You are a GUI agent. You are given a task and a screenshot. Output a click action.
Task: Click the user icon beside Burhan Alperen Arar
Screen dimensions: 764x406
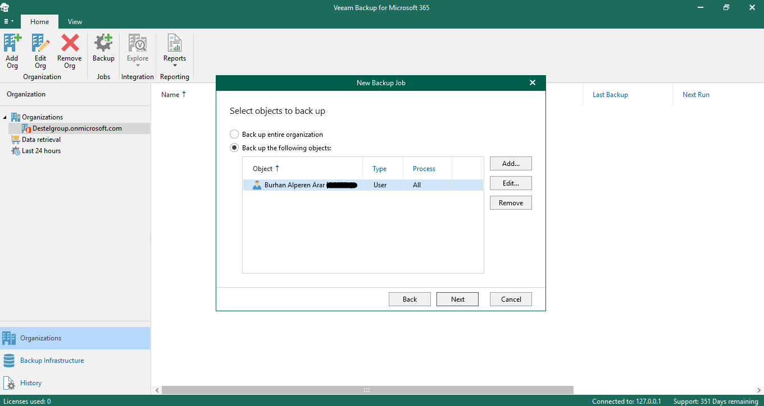(257, 185)
